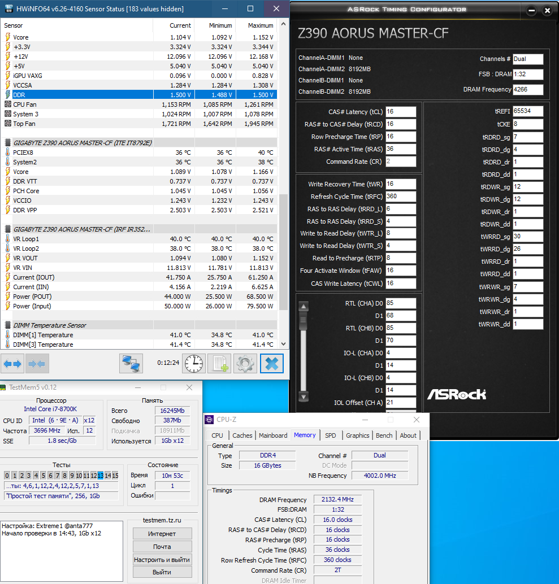Screen dimensions: 559x584
Task: Maximize the HWiNFO64 window
Action: pyautogui.click(x=250, y=8)
